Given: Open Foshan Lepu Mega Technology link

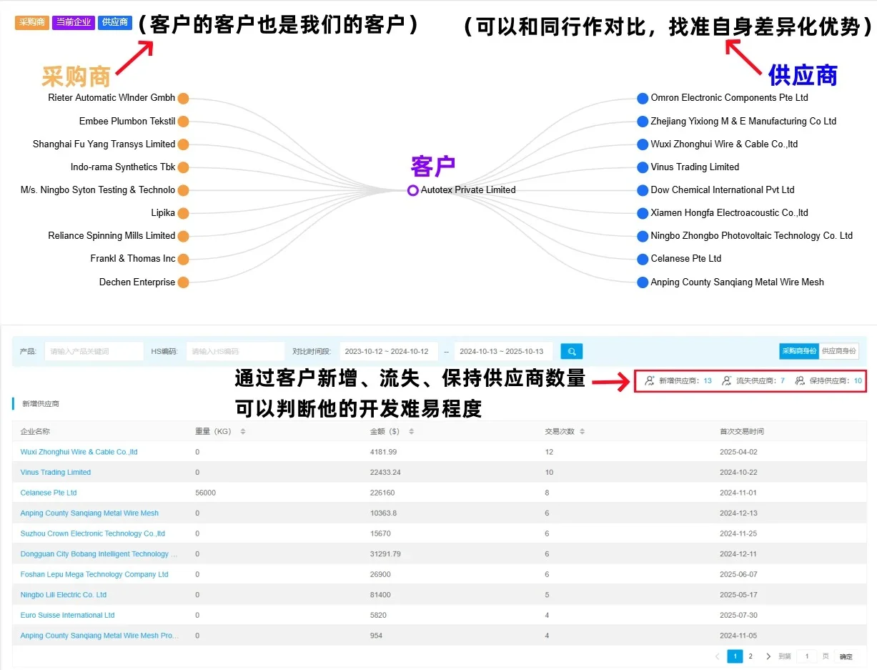Looking at the screenshot, I should click(x=94, y=574).
